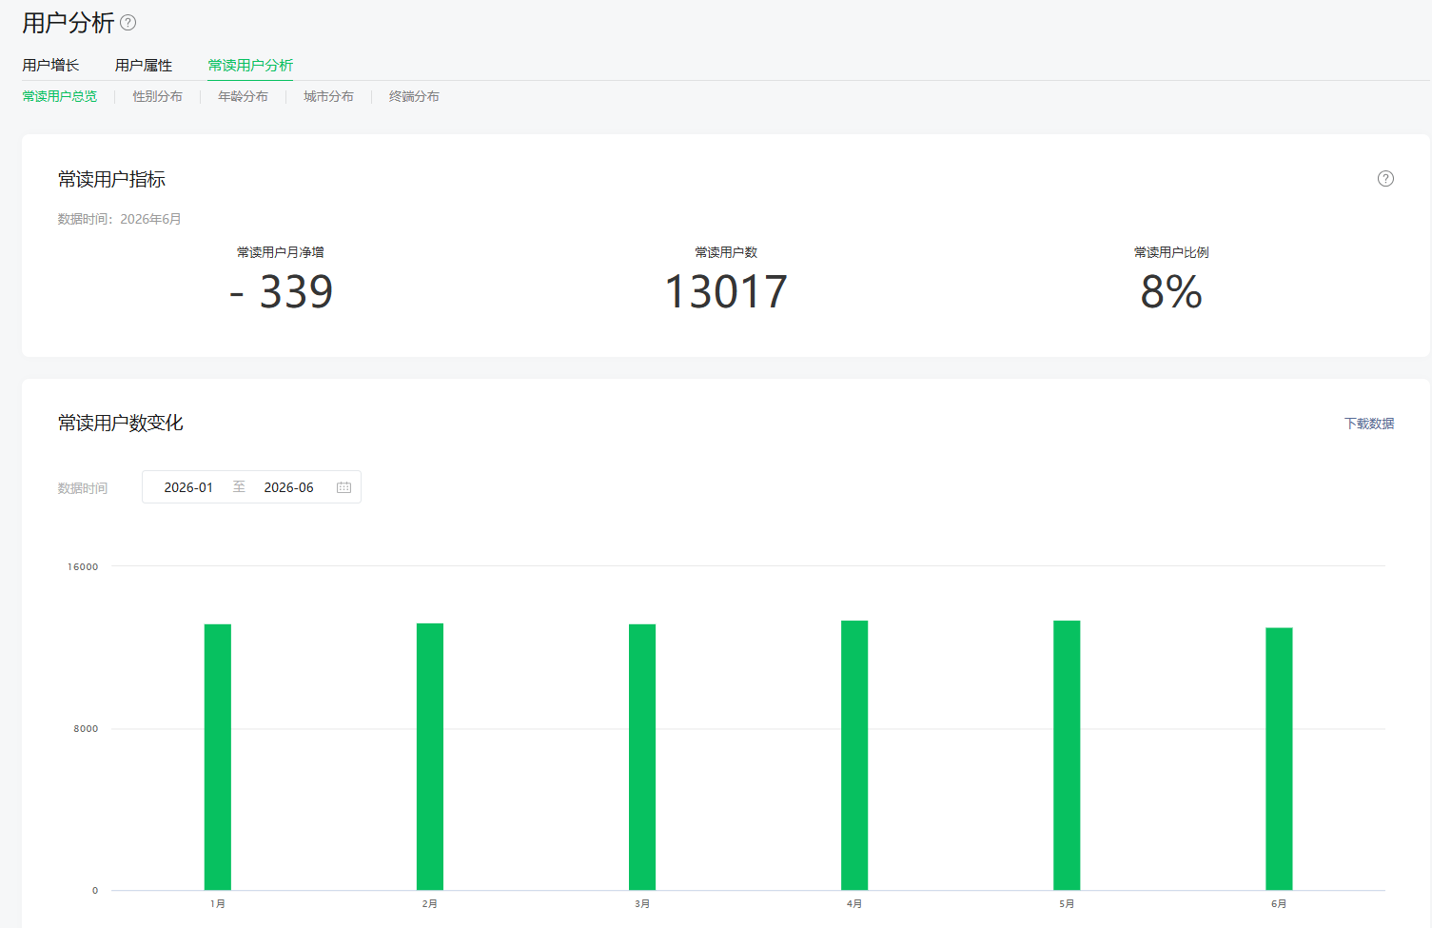Open the 终端分布 sub-tab
The width and height of the screenshot is (1432, 928).
click(x=414, y=96)
